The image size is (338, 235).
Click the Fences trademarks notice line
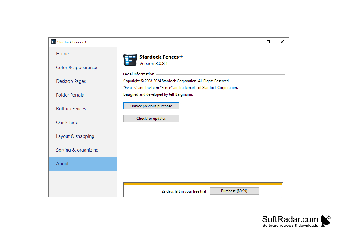pyautogui.click(x=180, y=88)
